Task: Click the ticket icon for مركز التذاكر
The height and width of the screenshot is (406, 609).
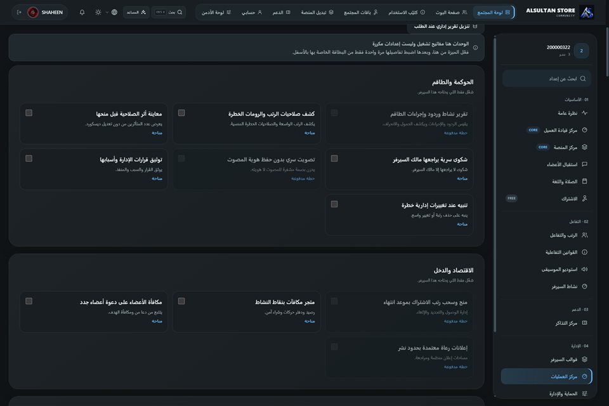Action: [x=584, y=323]
